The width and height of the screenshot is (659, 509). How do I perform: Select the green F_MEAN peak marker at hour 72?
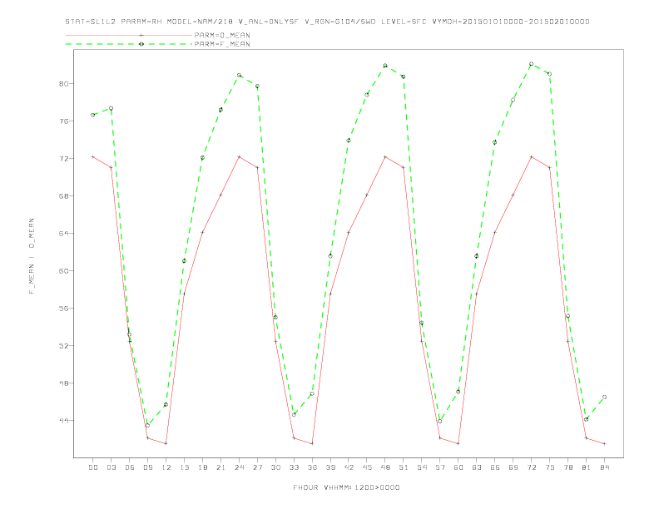pyautogui.click(x=531, y=64)
